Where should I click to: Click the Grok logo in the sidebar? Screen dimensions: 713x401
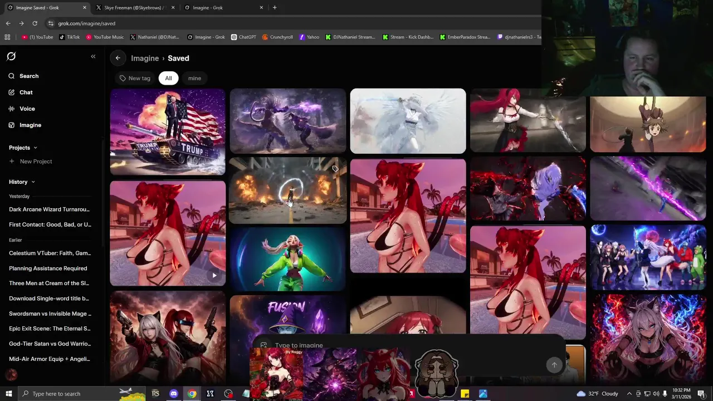click(x=11, y=56)
